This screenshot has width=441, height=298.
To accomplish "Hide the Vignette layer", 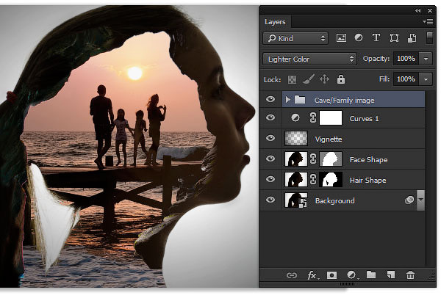I will (270, 138).
